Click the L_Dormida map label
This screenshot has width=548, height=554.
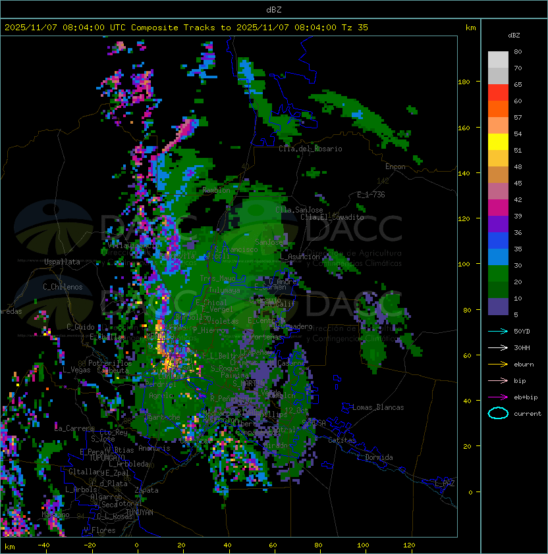[x=375, y=457]
